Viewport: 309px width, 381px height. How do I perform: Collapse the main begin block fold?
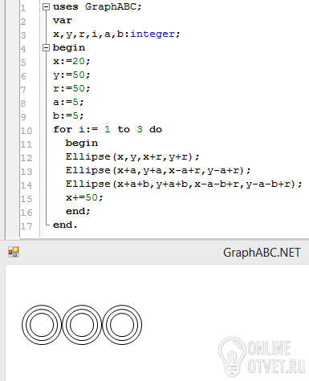coord(47,48)
